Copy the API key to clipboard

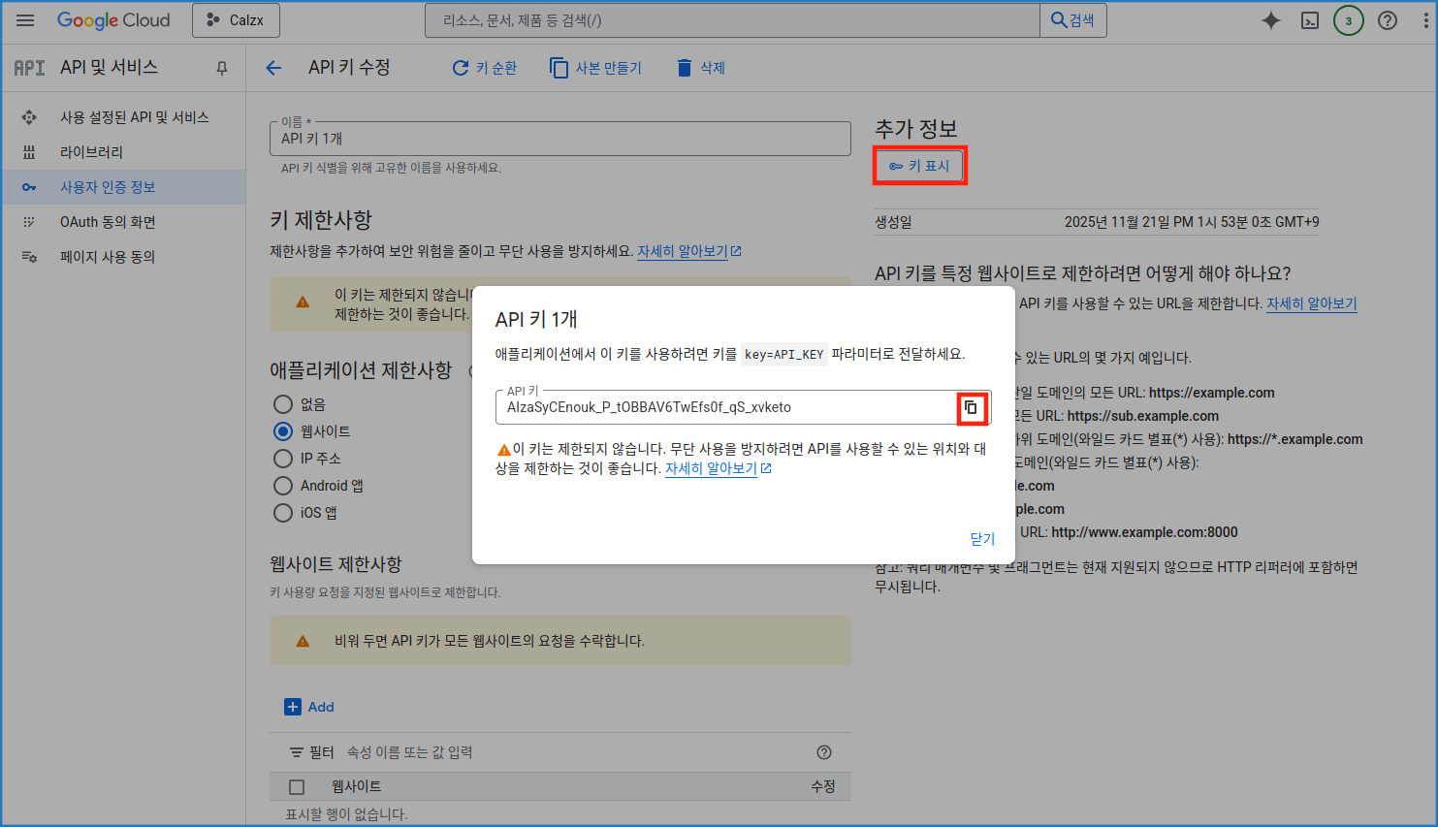coord(971,407)
